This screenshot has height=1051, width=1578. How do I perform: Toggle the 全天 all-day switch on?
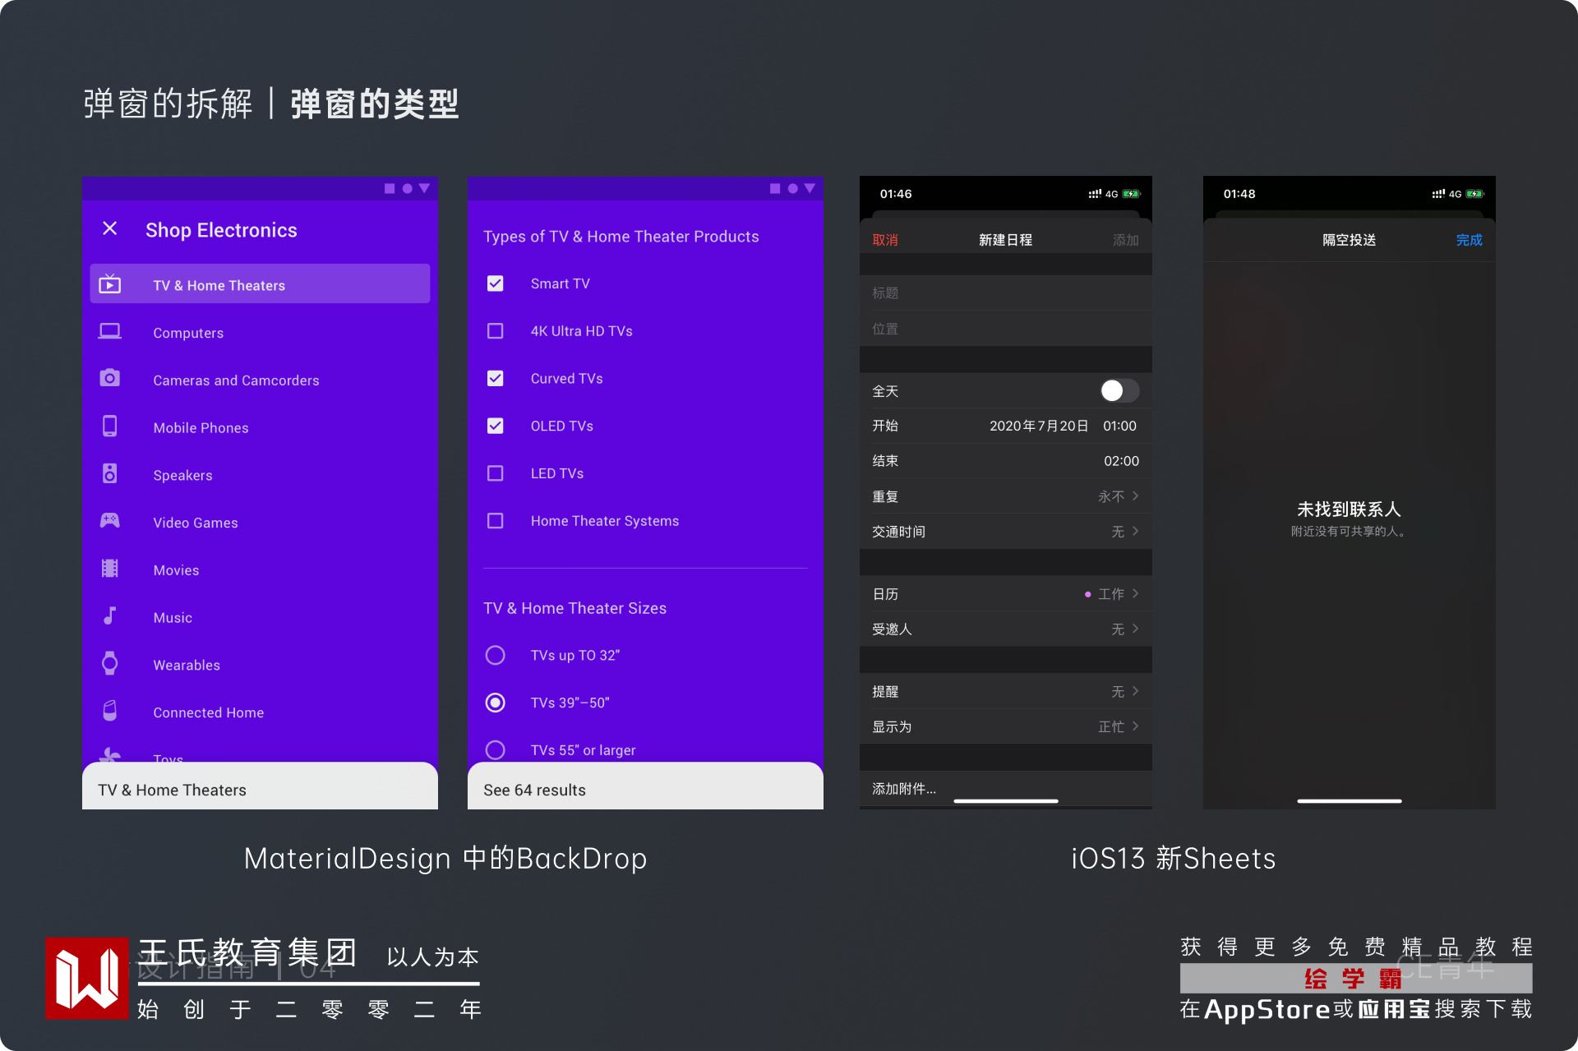point(1119,390)
